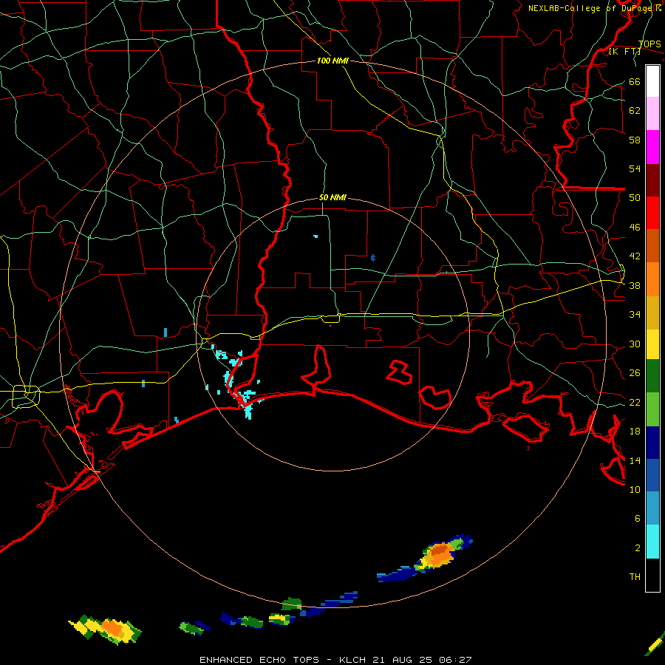
Task: Click the KLCH station ID in caption
Action: pos(354,660)
